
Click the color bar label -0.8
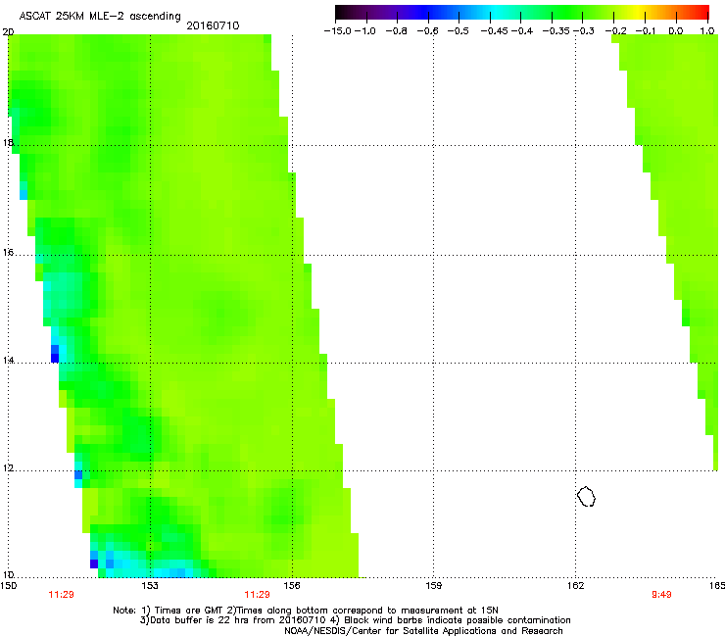click(396, 31)
